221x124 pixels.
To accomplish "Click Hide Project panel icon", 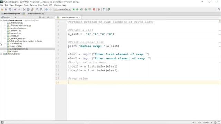I will 52,17.
